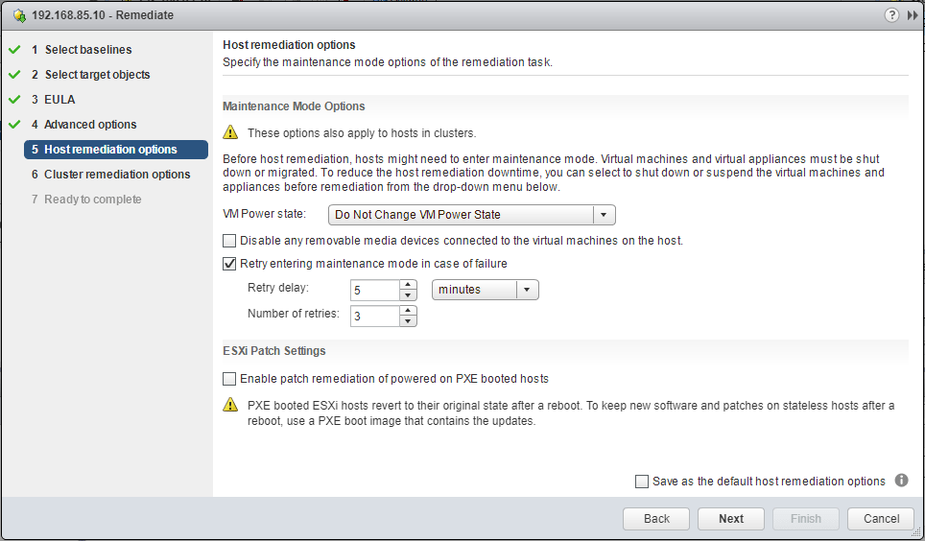
Task: Click step 7 Ready to complete
Action: click(86, 199)
